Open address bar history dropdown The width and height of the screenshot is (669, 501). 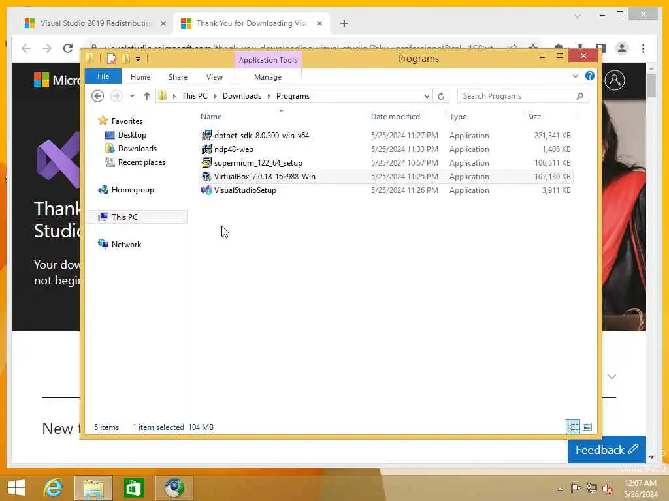click(427, 96)
